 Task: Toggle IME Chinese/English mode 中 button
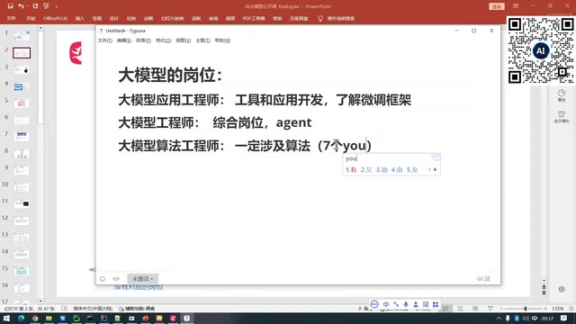click(x=386, y=304)
